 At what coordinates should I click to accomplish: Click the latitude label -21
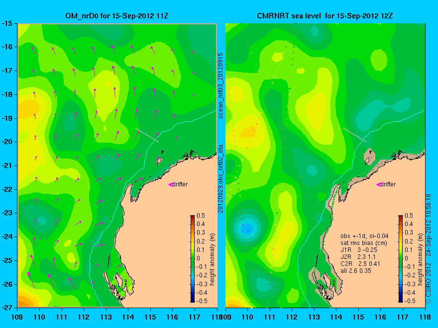pos(7,165)
